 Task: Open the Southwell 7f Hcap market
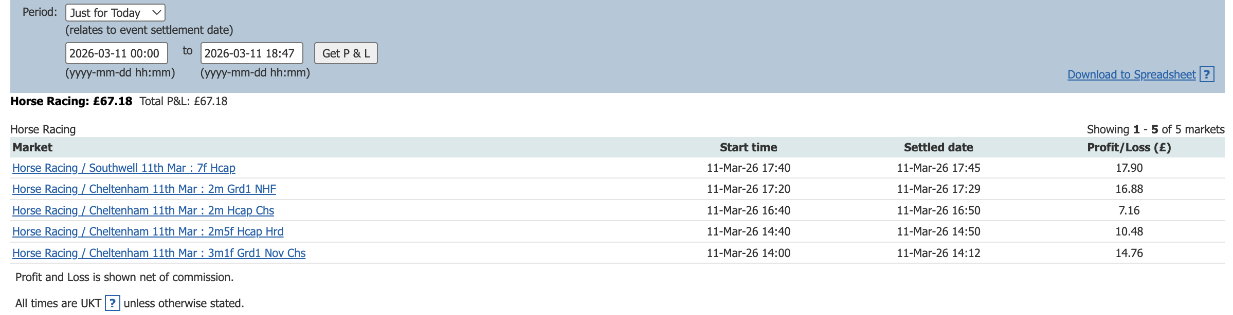pos(123,168)
